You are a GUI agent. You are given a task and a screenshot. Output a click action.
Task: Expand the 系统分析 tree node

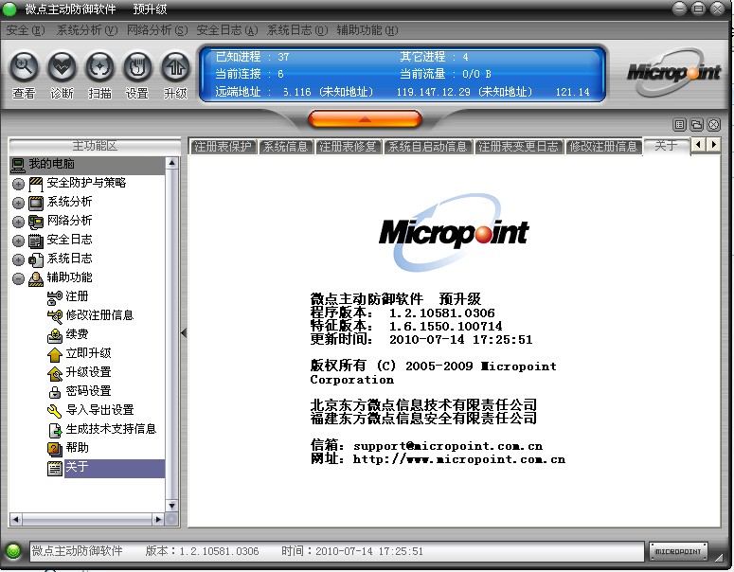pos(18,204)
